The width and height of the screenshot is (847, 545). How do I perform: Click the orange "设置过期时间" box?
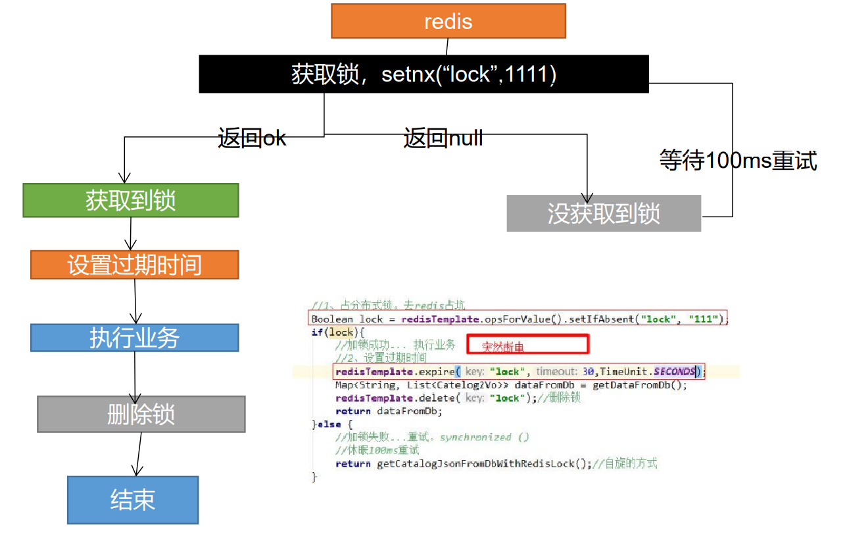coord(134,265)
